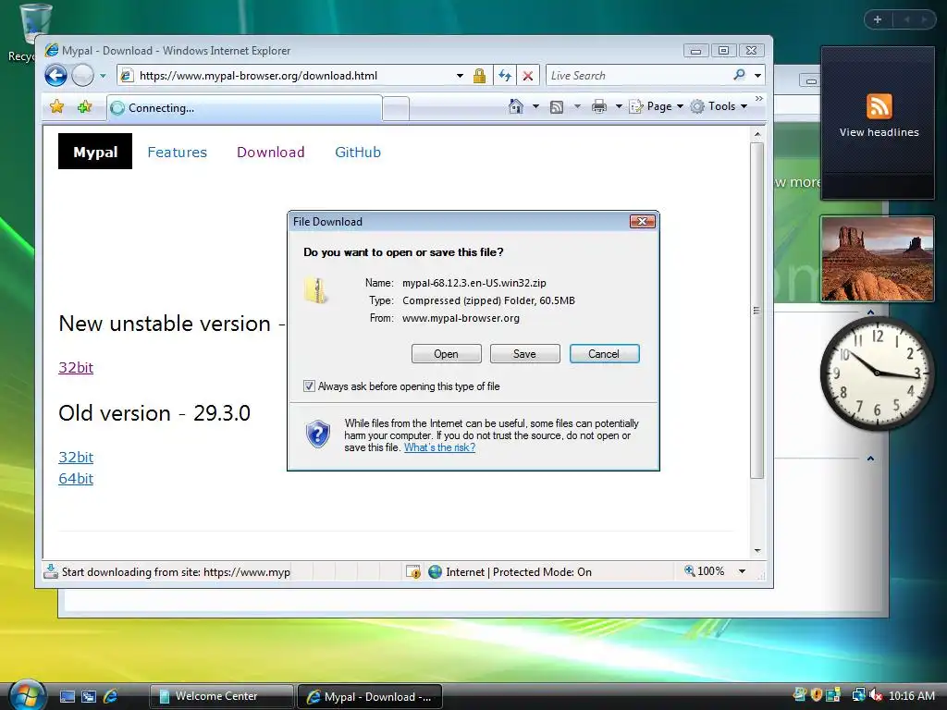The width and height of the screenshot is (947, 710).
Task: Open a new blank tab
Action: [x=396, y=109]
